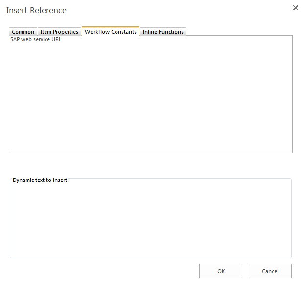Open the Item Properties tab
The width and height of the screenshot is (301, 283).
click(x=59, y=32)
